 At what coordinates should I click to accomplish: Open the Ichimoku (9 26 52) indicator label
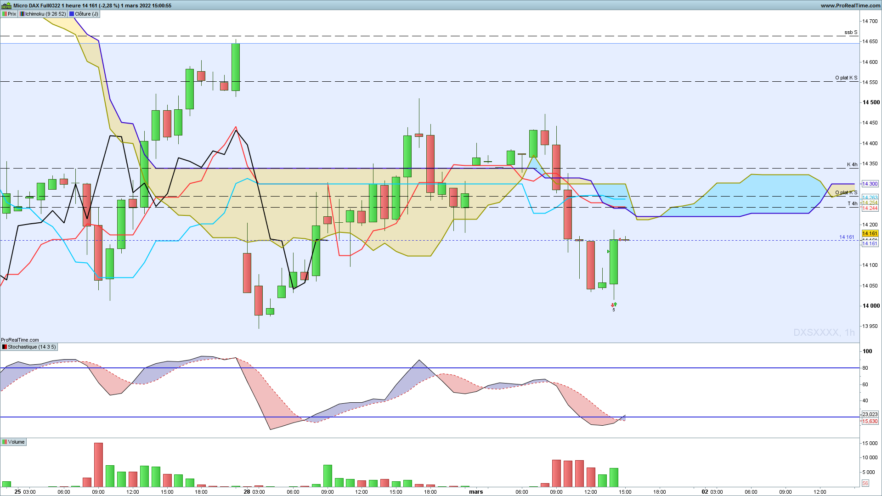[43, 14]
